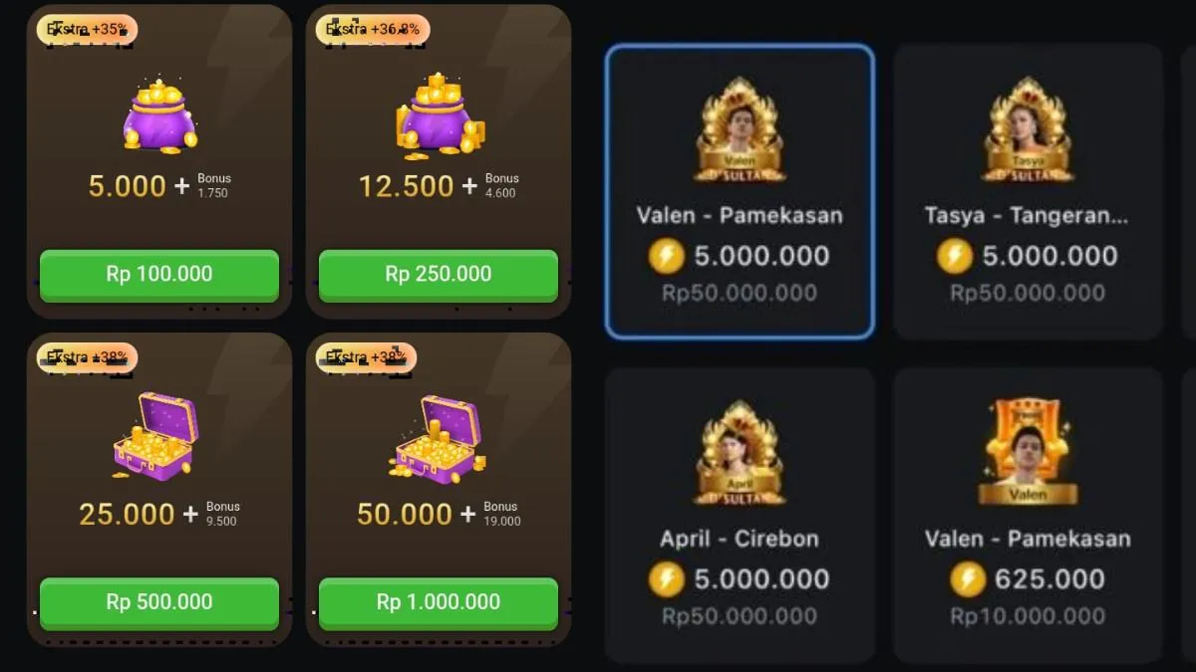Choose the treasure chest icon for 50.000
The width and height of the screenshot is (1196, 672).
[x=438, y=438]
